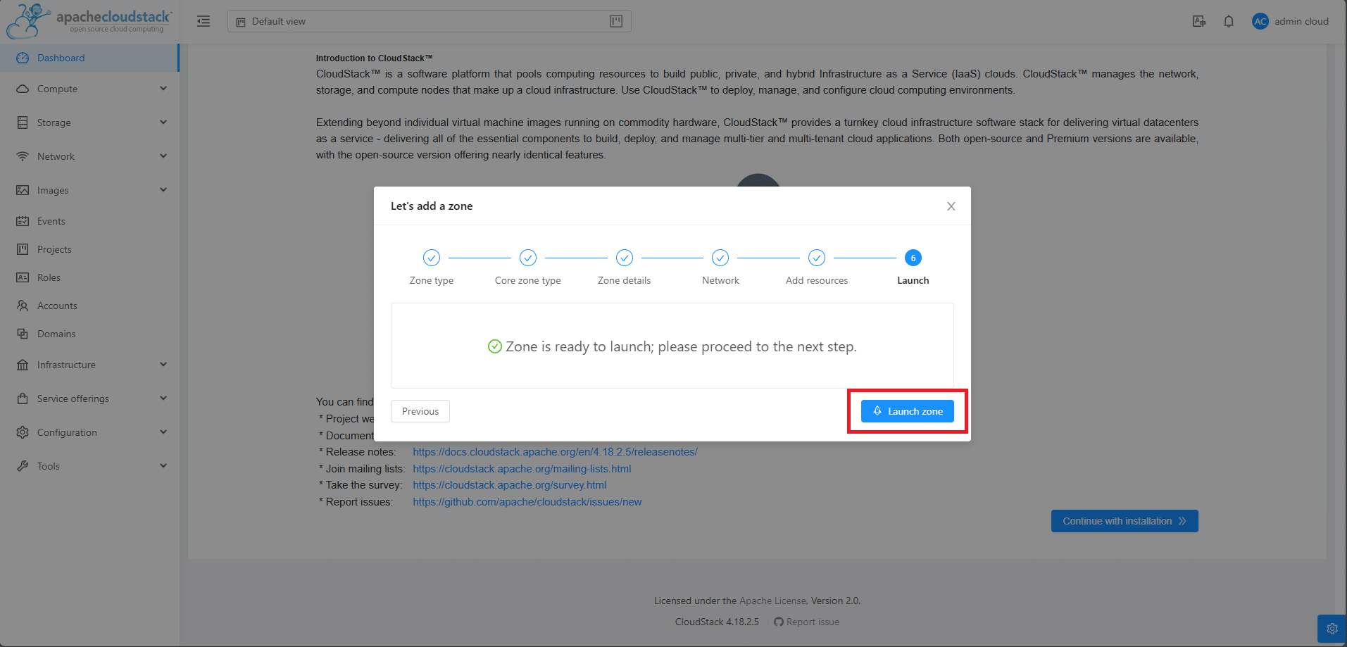
Task: Open the Default view filter field
Action: point(430,21)
